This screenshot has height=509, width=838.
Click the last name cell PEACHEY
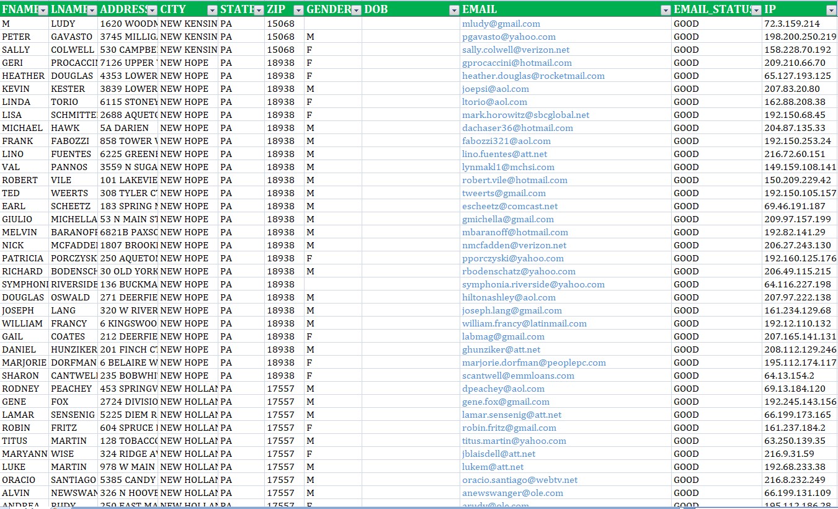pos(73,389)
